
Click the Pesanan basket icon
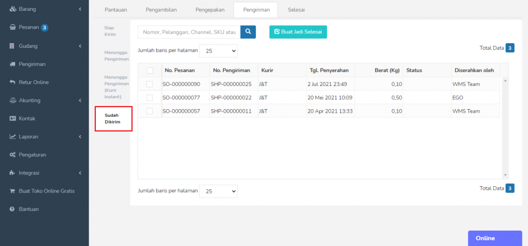(x=13, y=28)
